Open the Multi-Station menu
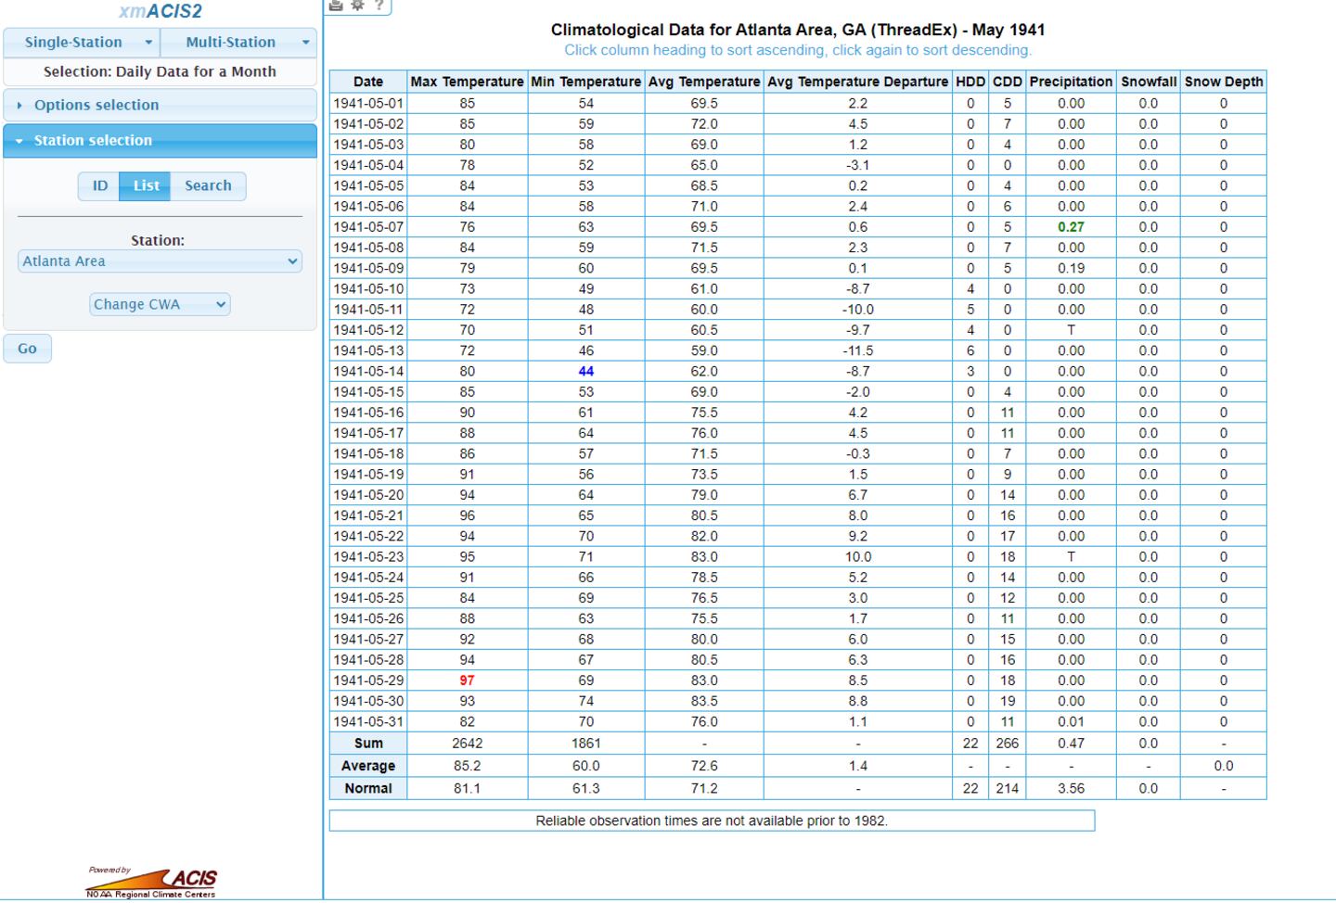1336x903 pixels. pyautogui.click(x=238, y=42)
